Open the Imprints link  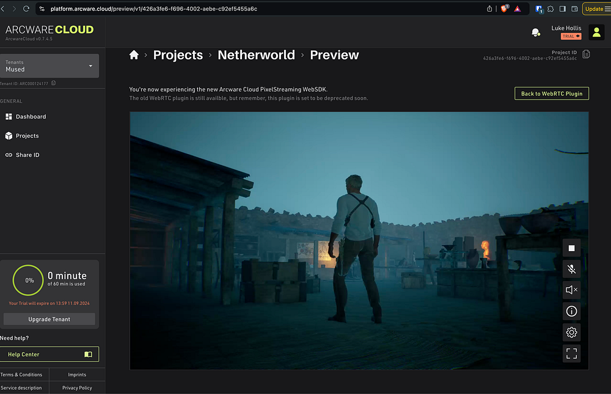click(77, 374)
